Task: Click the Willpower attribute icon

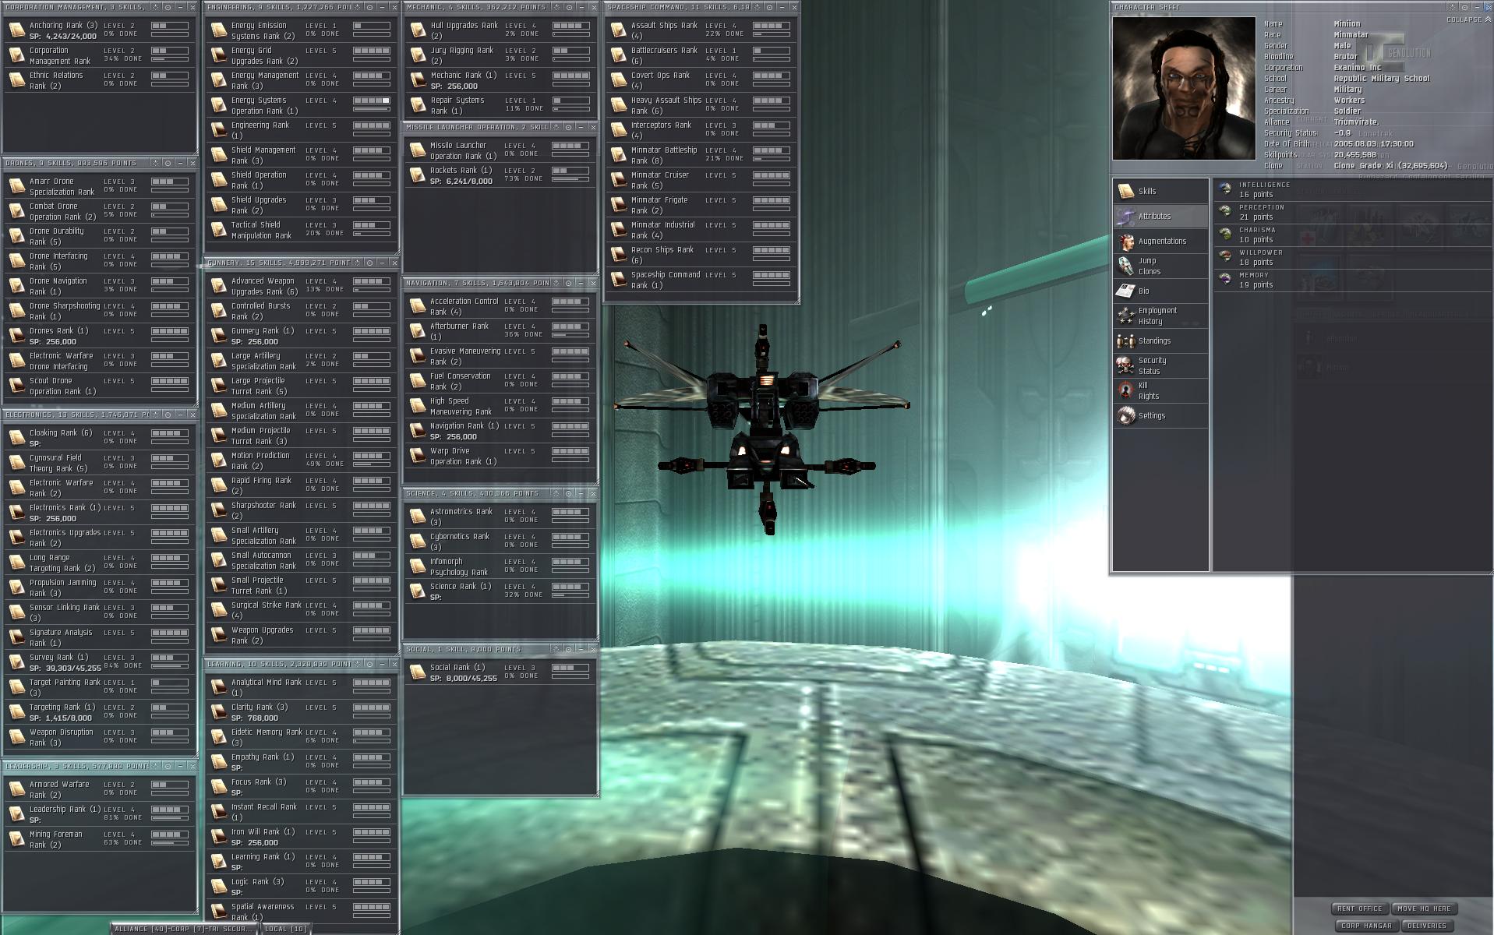Action: (x=1226, y=257)
